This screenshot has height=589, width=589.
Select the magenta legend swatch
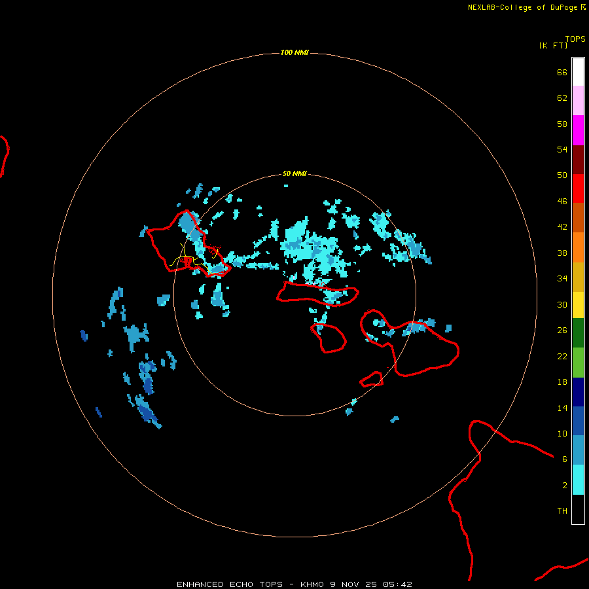pyautogui.click(x=578, y=130)
